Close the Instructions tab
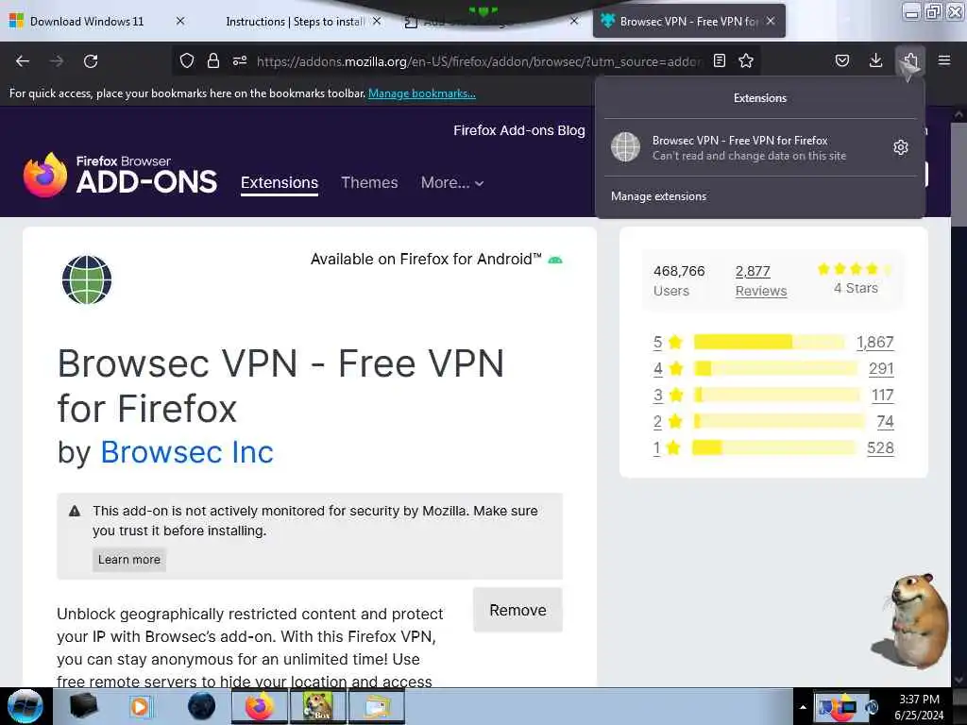This screenshot has height=725, width=967. point(377,21)
